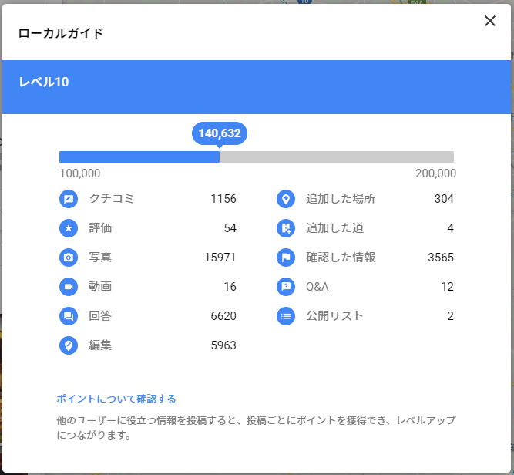Click the 写真 camera icon

point(69,258)
